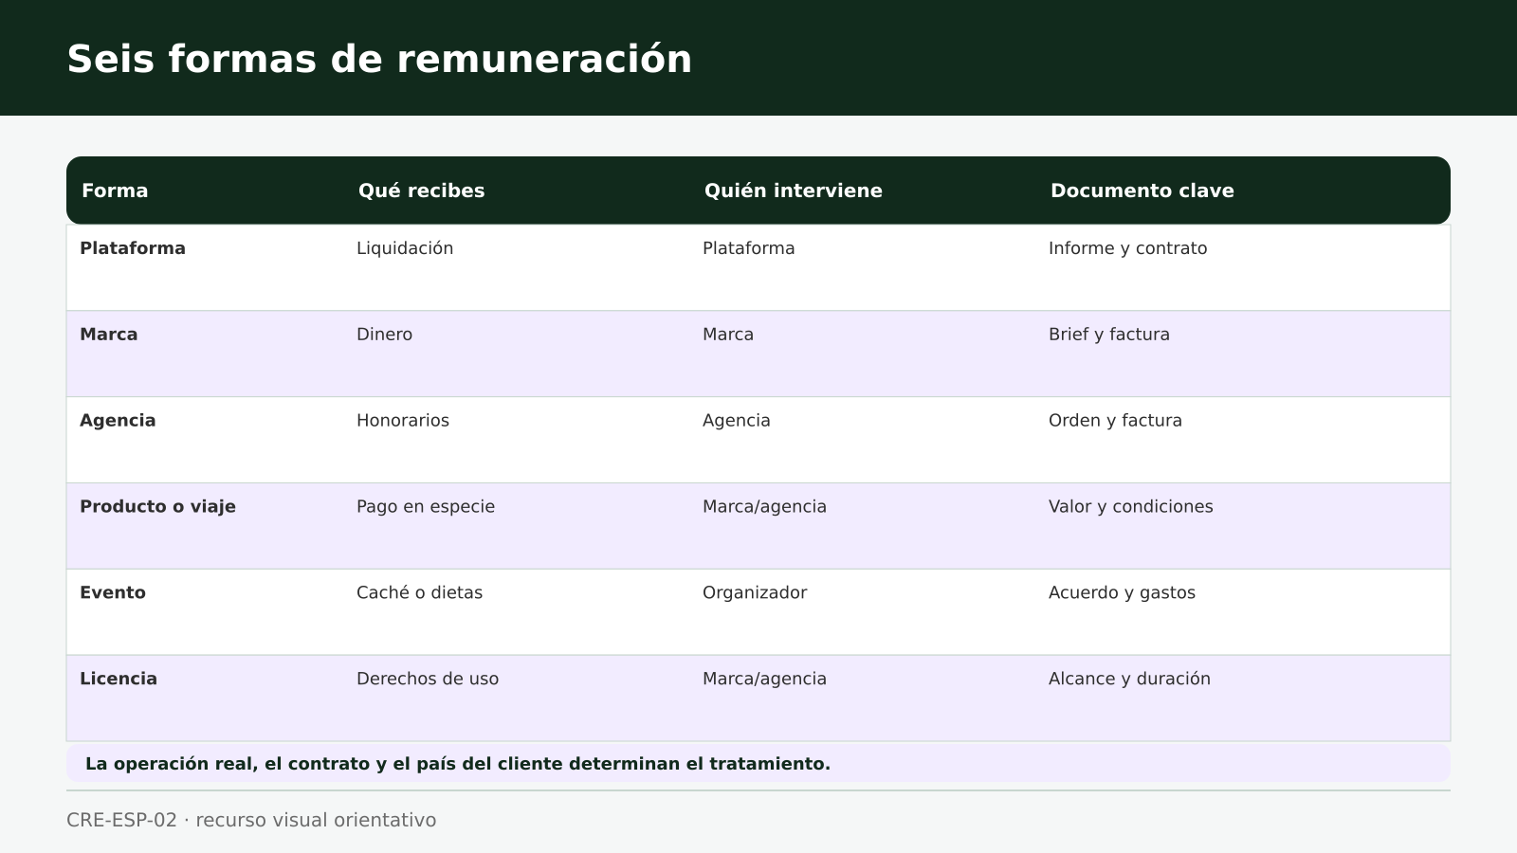The width and height of the screenshot is (1517, 853).
Task: Click the bold 'Plataforma' row label
Action: (x=133, y=248)
